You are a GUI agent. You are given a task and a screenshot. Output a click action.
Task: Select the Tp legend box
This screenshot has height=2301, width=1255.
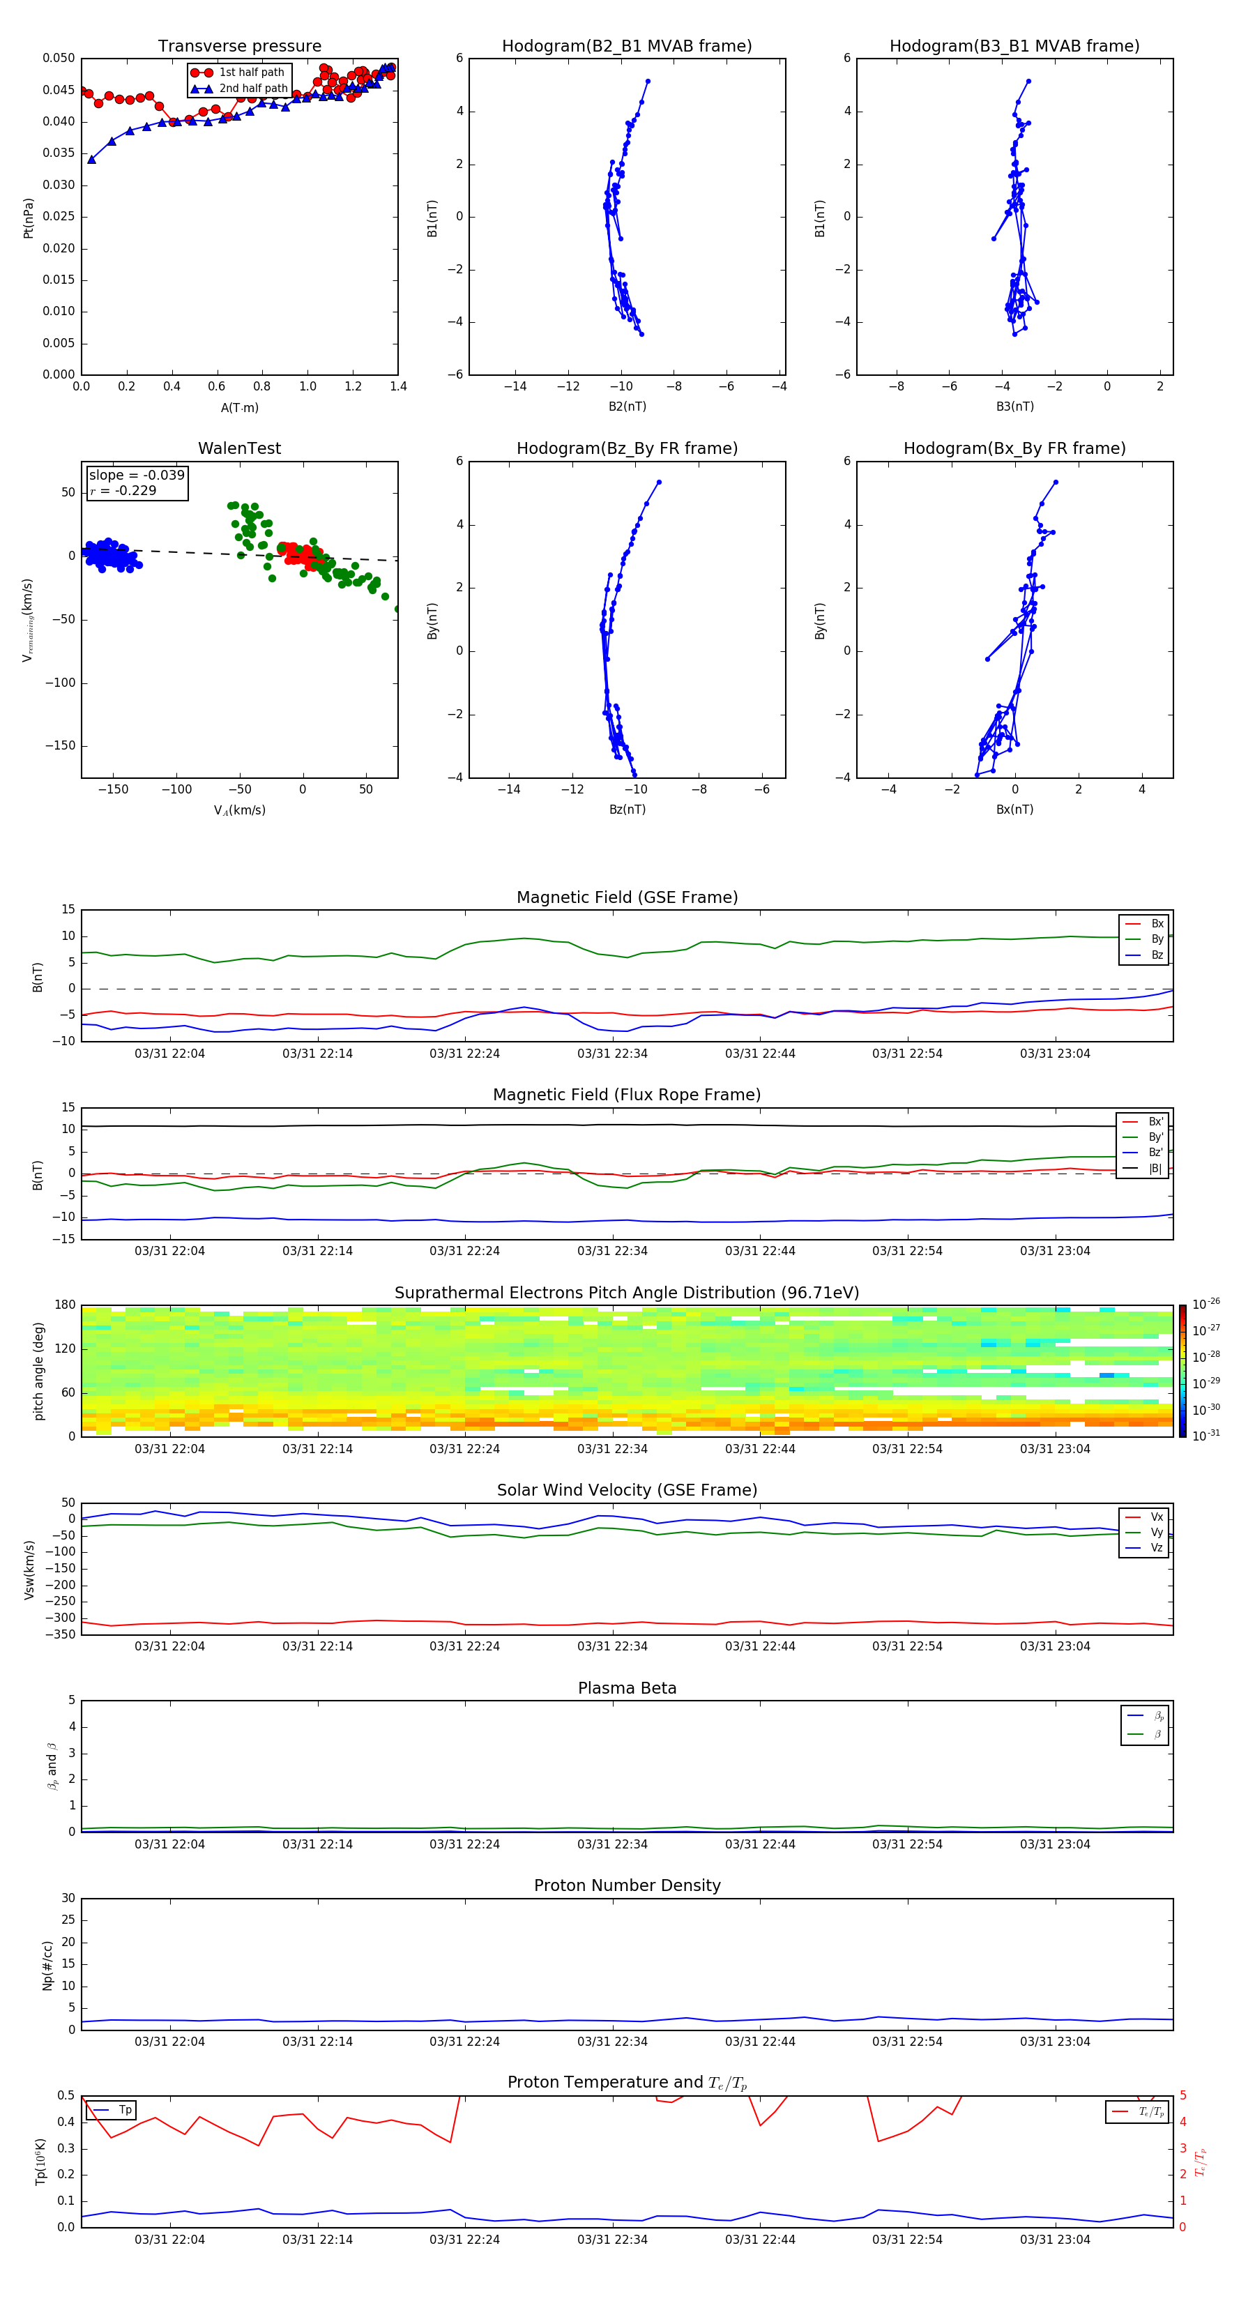111,2110
